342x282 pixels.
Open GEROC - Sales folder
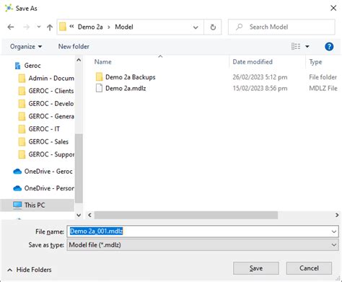[48, 142]
